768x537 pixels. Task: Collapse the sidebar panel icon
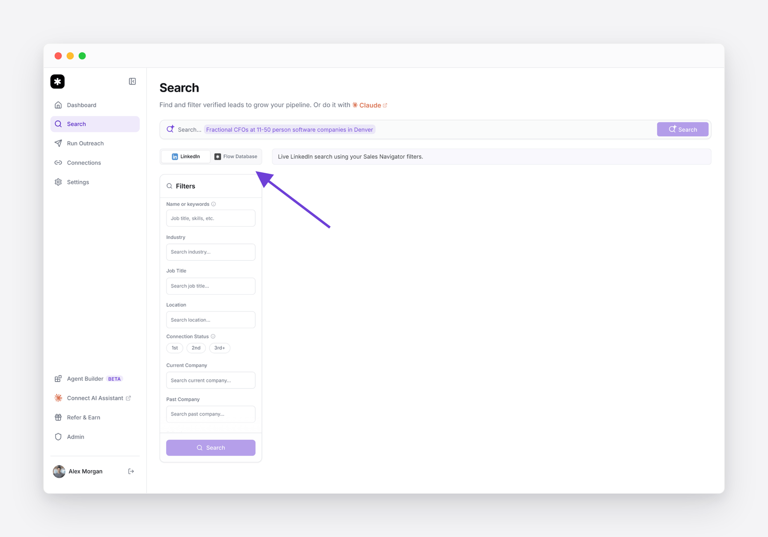tap(132, 82)
